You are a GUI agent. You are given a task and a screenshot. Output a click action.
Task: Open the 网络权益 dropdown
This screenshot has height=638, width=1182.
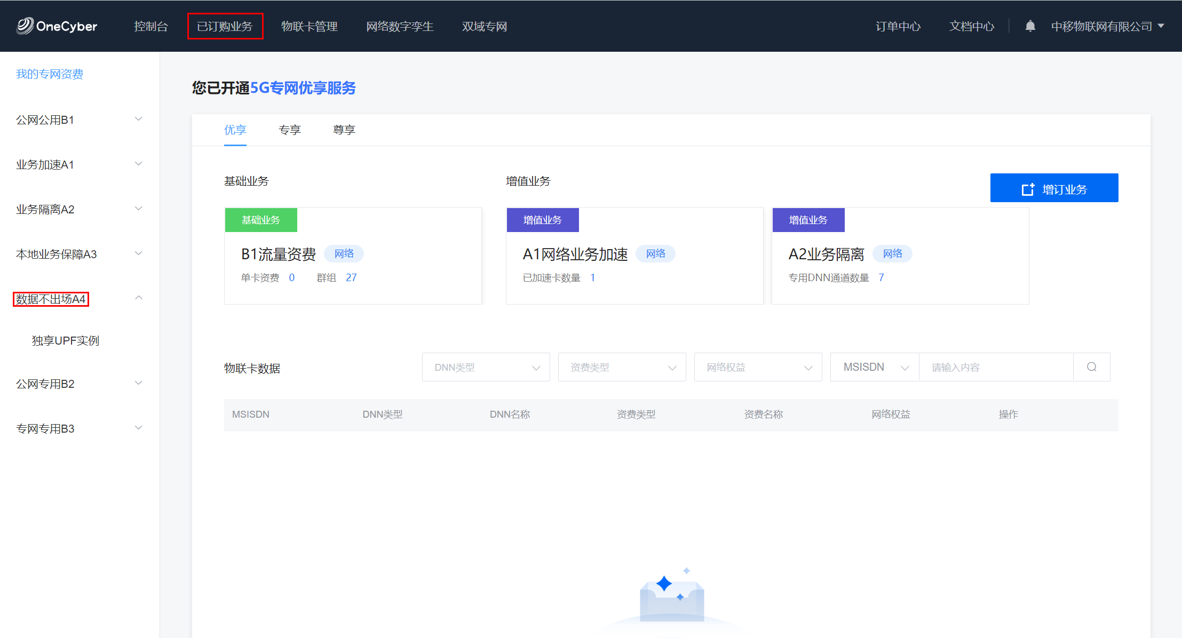pyautogui.click(x=757, y=367)
